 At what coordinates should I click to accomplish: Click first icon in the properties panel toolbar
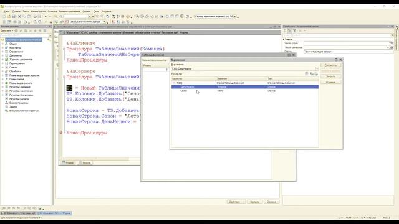(x=285, y=30)
